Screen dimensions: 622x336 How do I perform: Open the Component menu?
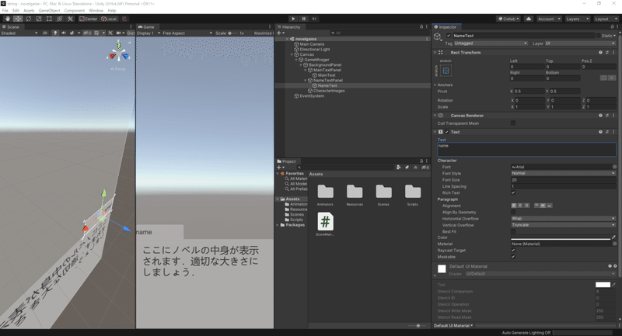74,11
